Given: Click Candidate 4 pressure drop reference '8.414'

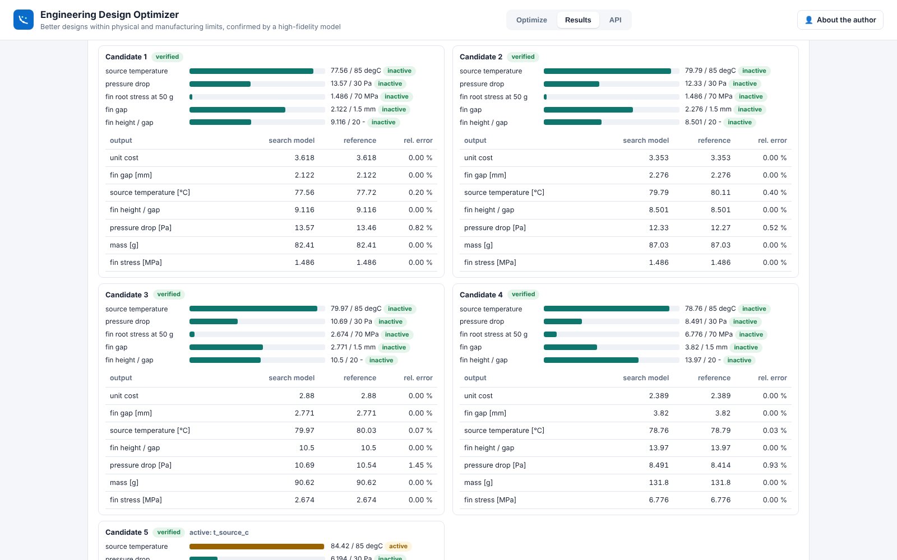Looking at the screenshot, I should (720, 465).
